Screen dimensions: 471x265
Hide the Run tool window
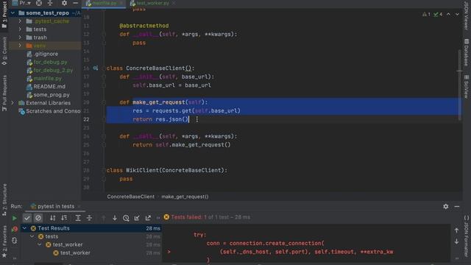point(457,206)
